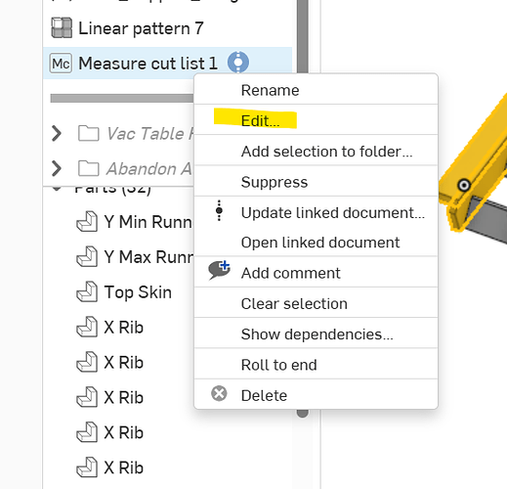Viewport: 507px width, 489px height.
Task: Click the feature list vertical scrollbar
Action: 303,36
